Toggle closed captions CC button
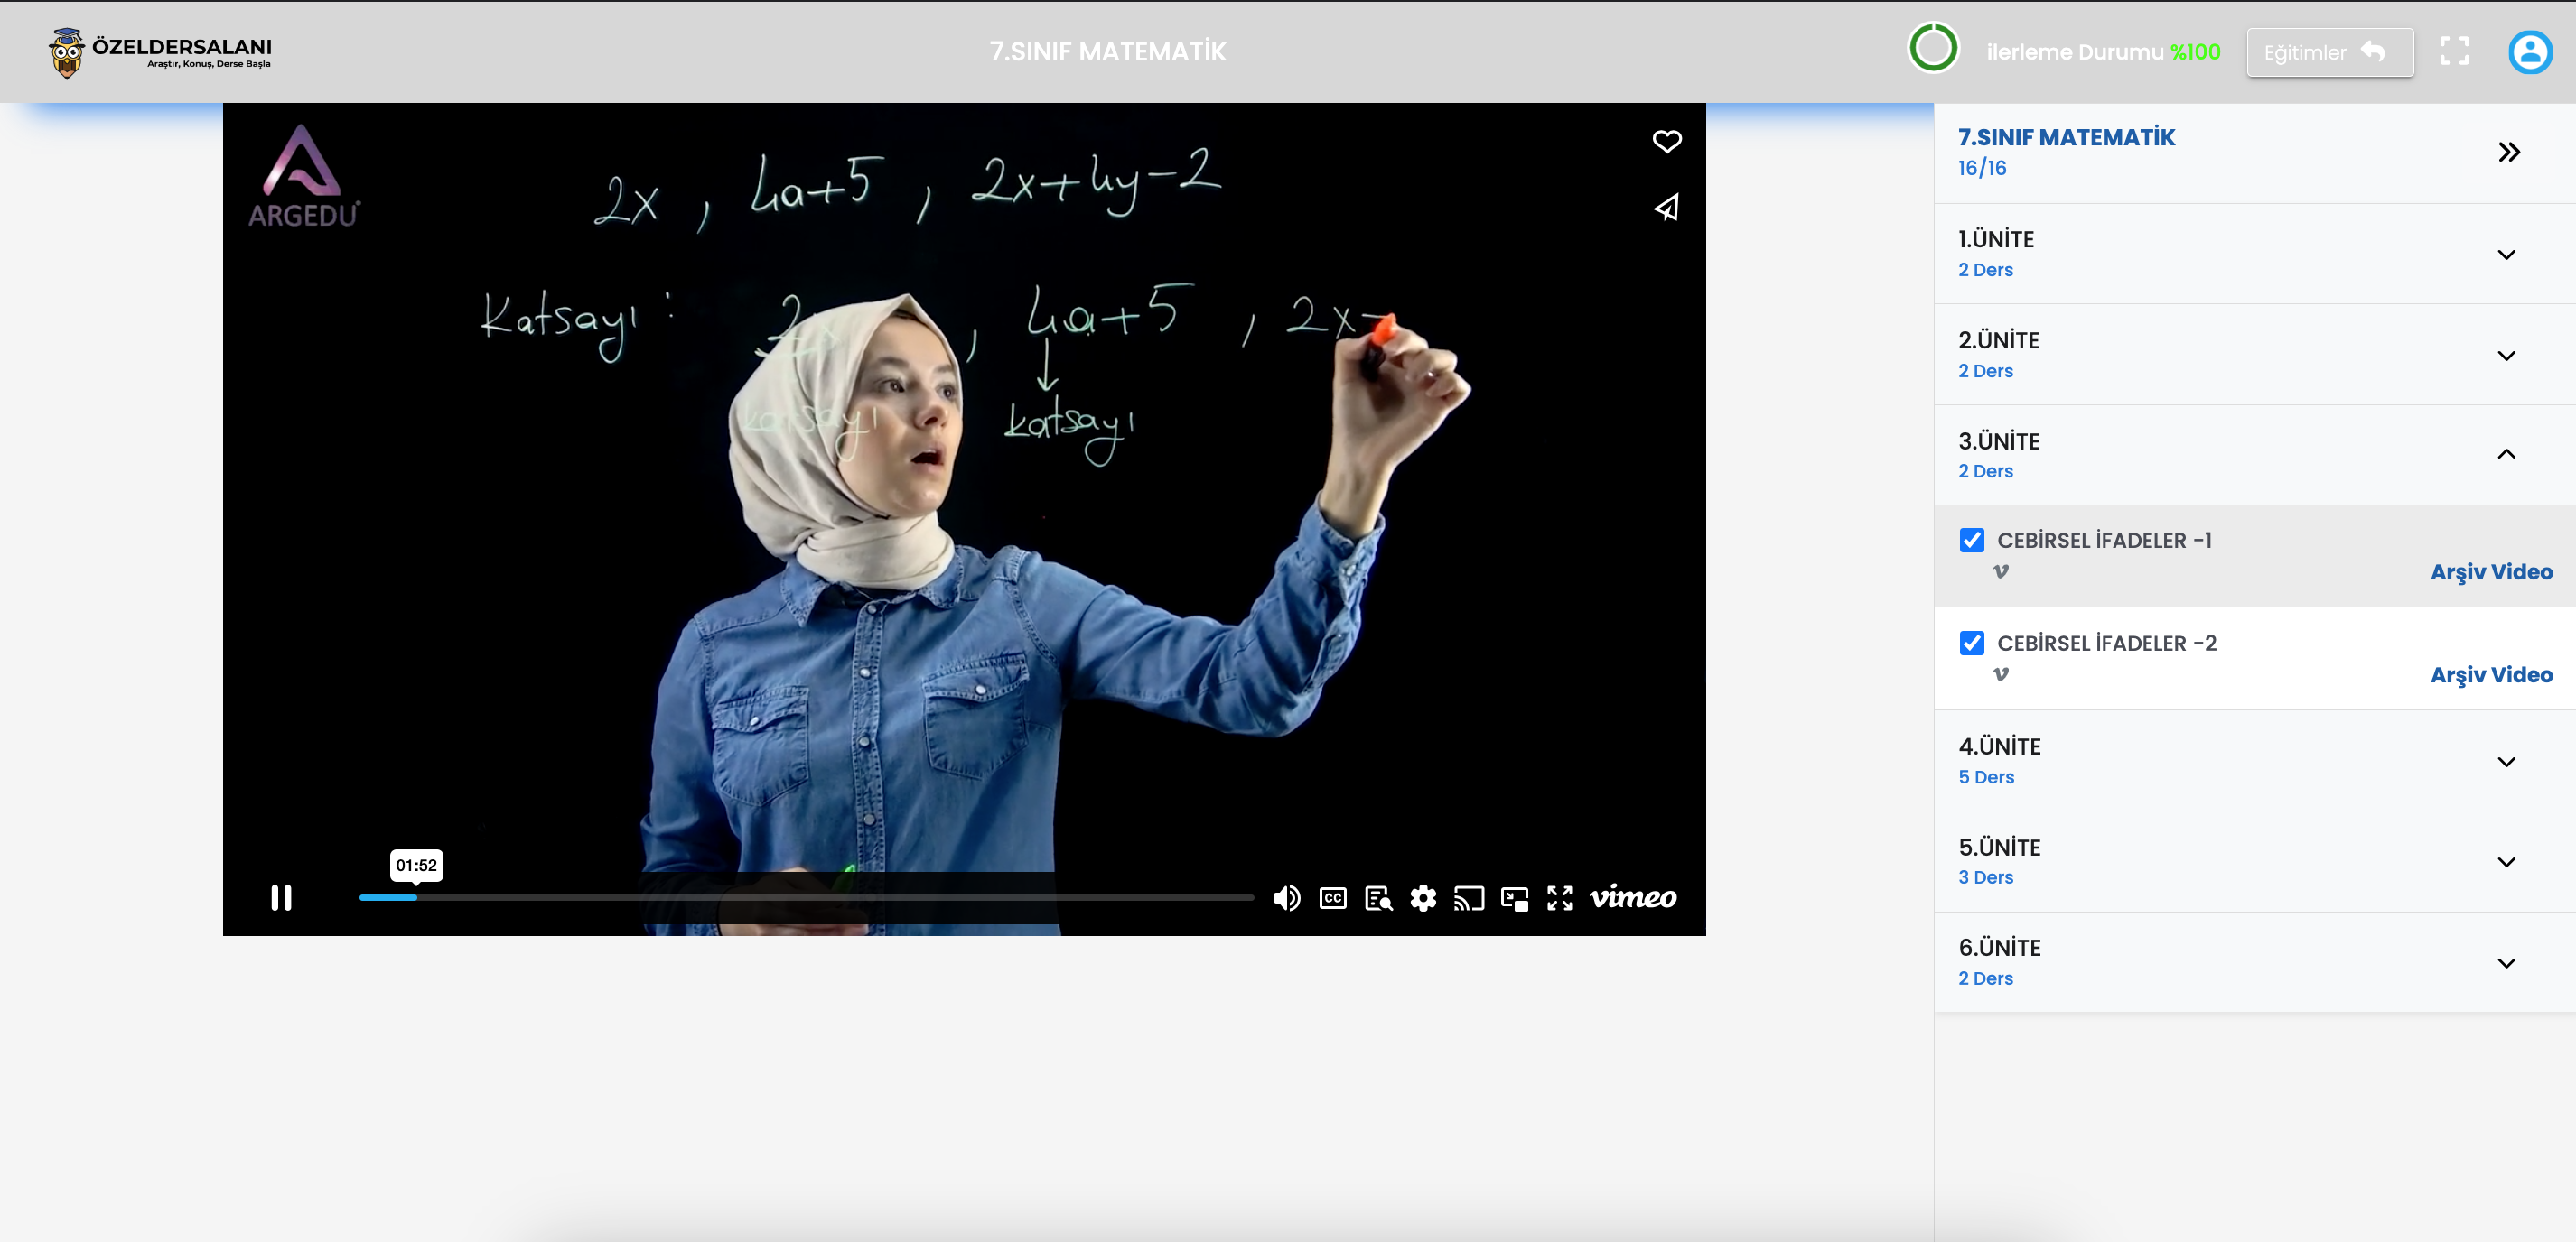 1332,898
